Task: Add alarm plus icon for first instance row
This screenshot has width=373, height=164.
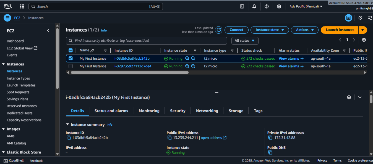Action: coord(302,59)
